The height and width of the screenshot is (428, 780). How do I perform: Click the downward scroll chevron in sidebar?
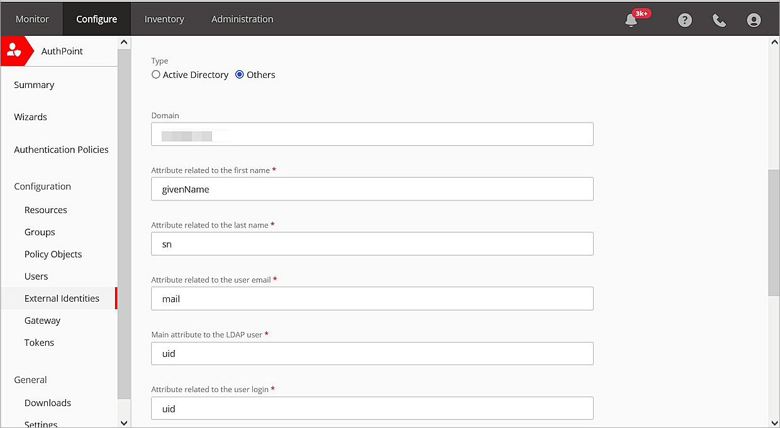pyautogui.click(x=124, y=422)
